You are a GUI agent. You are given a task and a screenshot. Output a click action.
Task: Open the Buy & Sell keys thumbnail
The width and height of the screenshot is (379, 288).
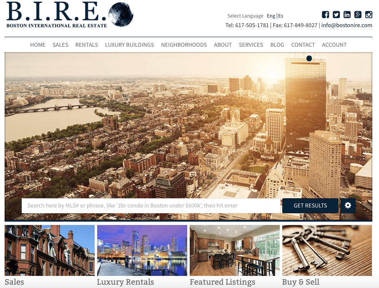[x=327, y=250]
